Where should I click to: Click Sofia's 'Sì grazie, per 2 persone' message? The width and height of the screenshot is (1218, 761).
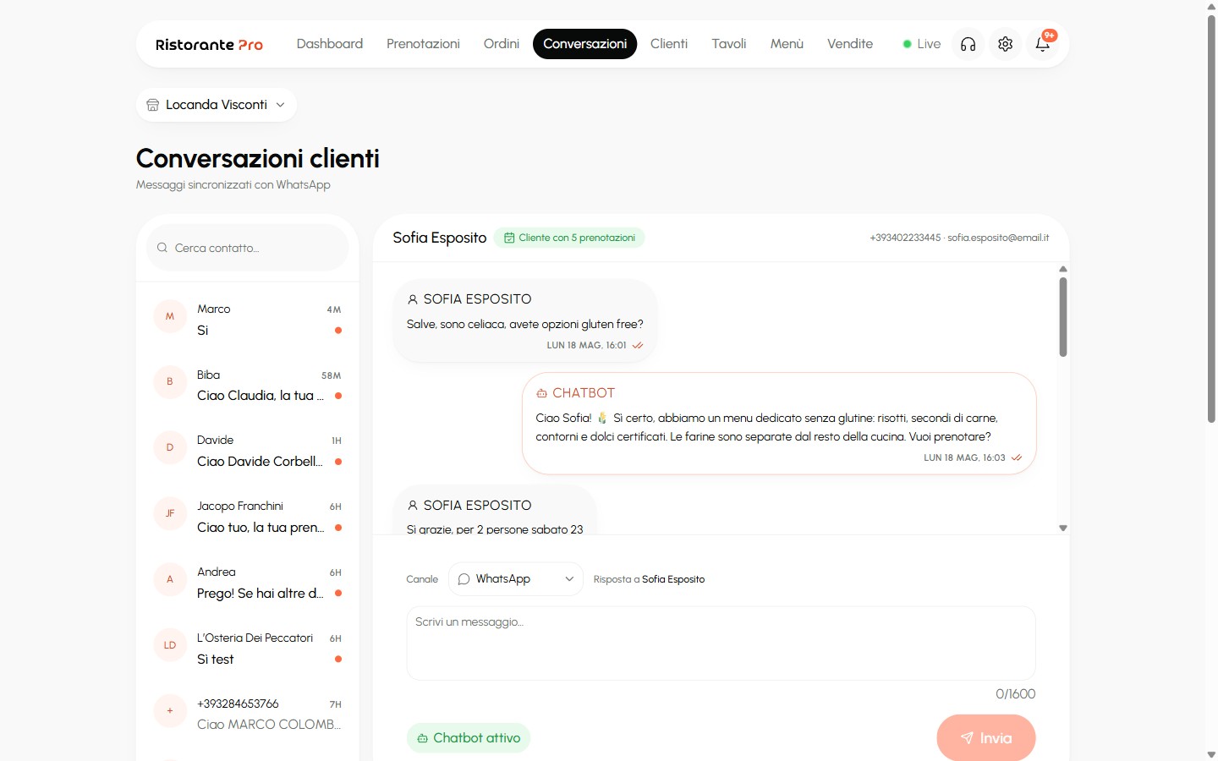[495, 511]
